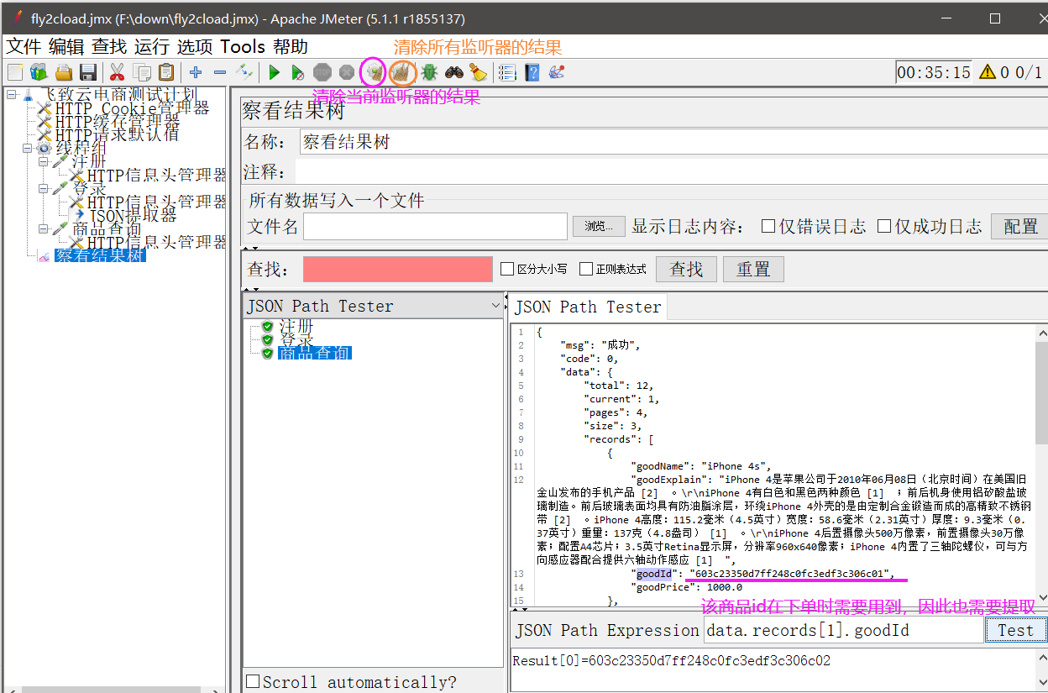1048x693 pixels.
Task: Open the 帮助 menu
Action: click(x=291, y=47)
